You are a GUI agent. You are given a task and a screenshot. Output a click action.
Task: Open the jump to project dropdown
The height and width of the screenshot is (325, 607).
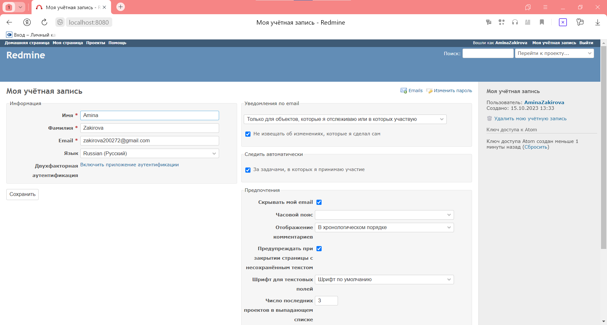pyautogui.click(x=554, y=53)
